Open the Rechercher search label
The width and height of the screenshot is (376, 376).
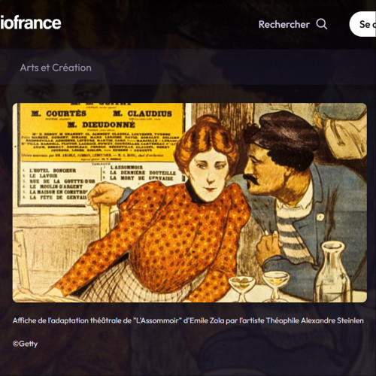tap(284, 25)
